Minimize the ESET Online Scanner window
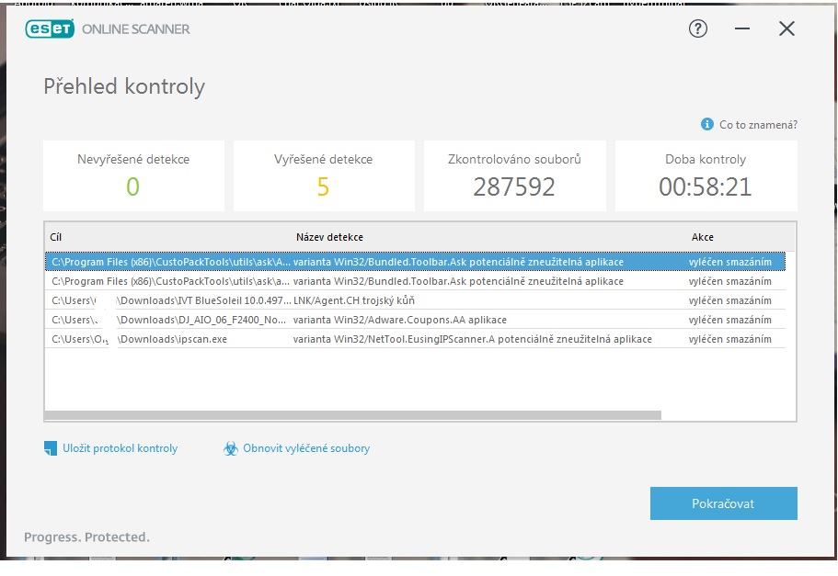This screenshot has width=838, height=576. pos(741,28)
